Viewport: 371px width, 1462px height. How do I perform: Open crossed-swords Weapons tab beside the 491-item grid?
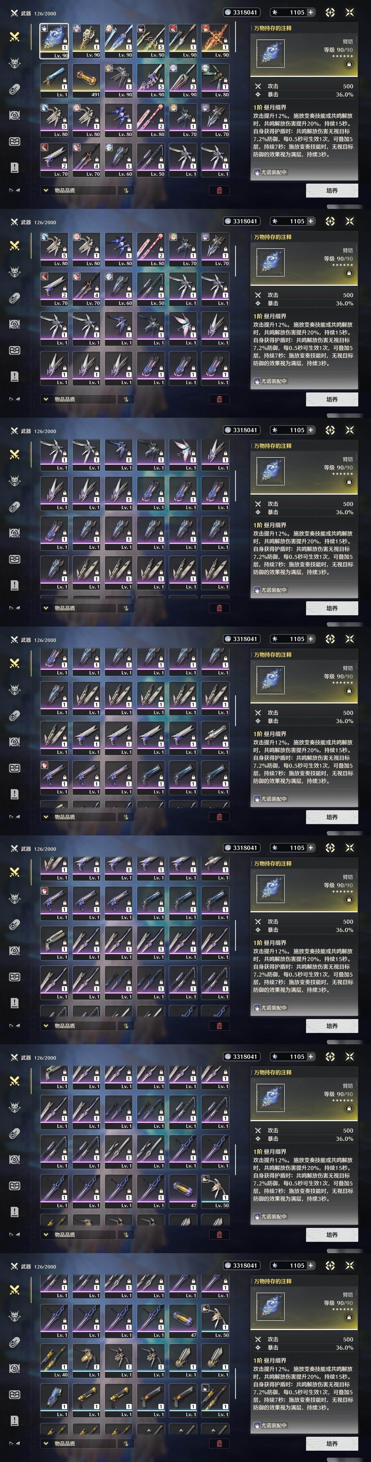[15, 36]
